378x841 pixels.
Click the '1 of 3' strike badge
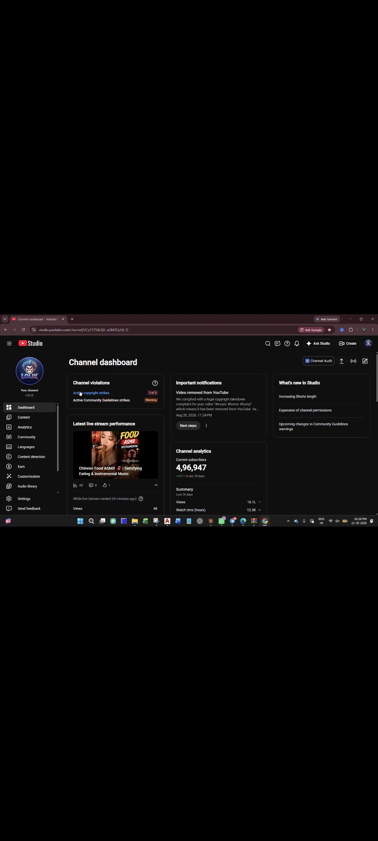(153, 393)
